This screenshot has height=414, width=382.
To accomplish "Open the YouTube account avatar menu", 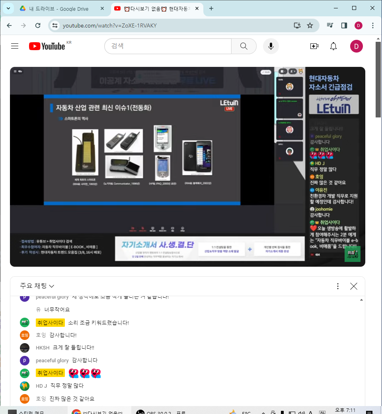I will point(357,46).
